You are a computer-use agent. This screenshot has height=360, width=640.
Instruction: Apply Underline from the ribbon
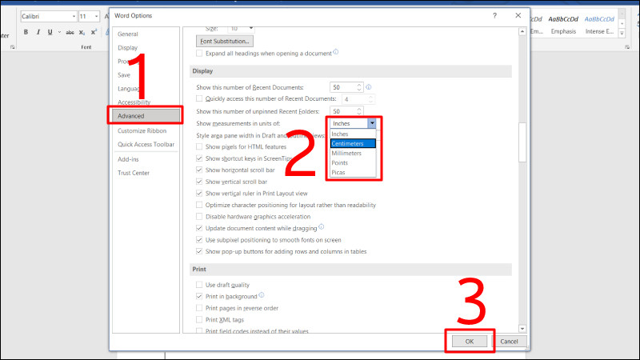(x=49, y=32)
